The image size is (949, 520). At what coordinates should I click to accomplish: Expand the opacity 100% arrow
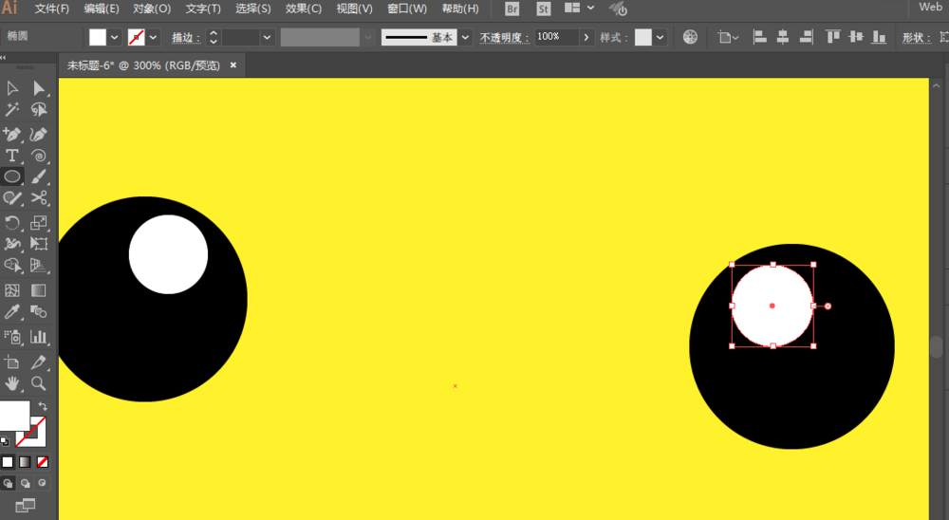tap(586, 38)
